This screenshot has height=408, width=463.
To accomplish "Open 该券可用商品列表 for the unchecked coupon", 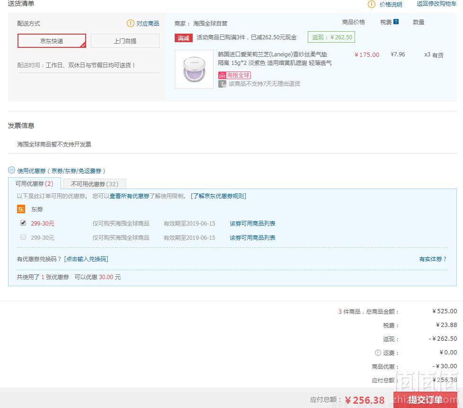I will pyautogui.click(x=252, y=238).
